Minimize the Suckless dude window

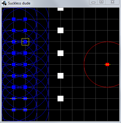[x=93, y=2]
